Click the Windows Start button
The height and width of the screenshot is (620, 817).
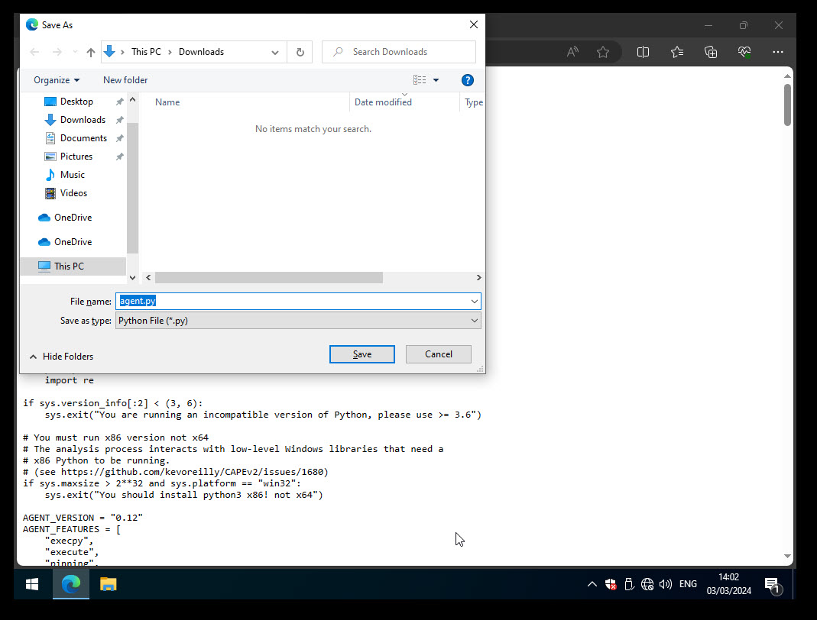pos(32,585)
